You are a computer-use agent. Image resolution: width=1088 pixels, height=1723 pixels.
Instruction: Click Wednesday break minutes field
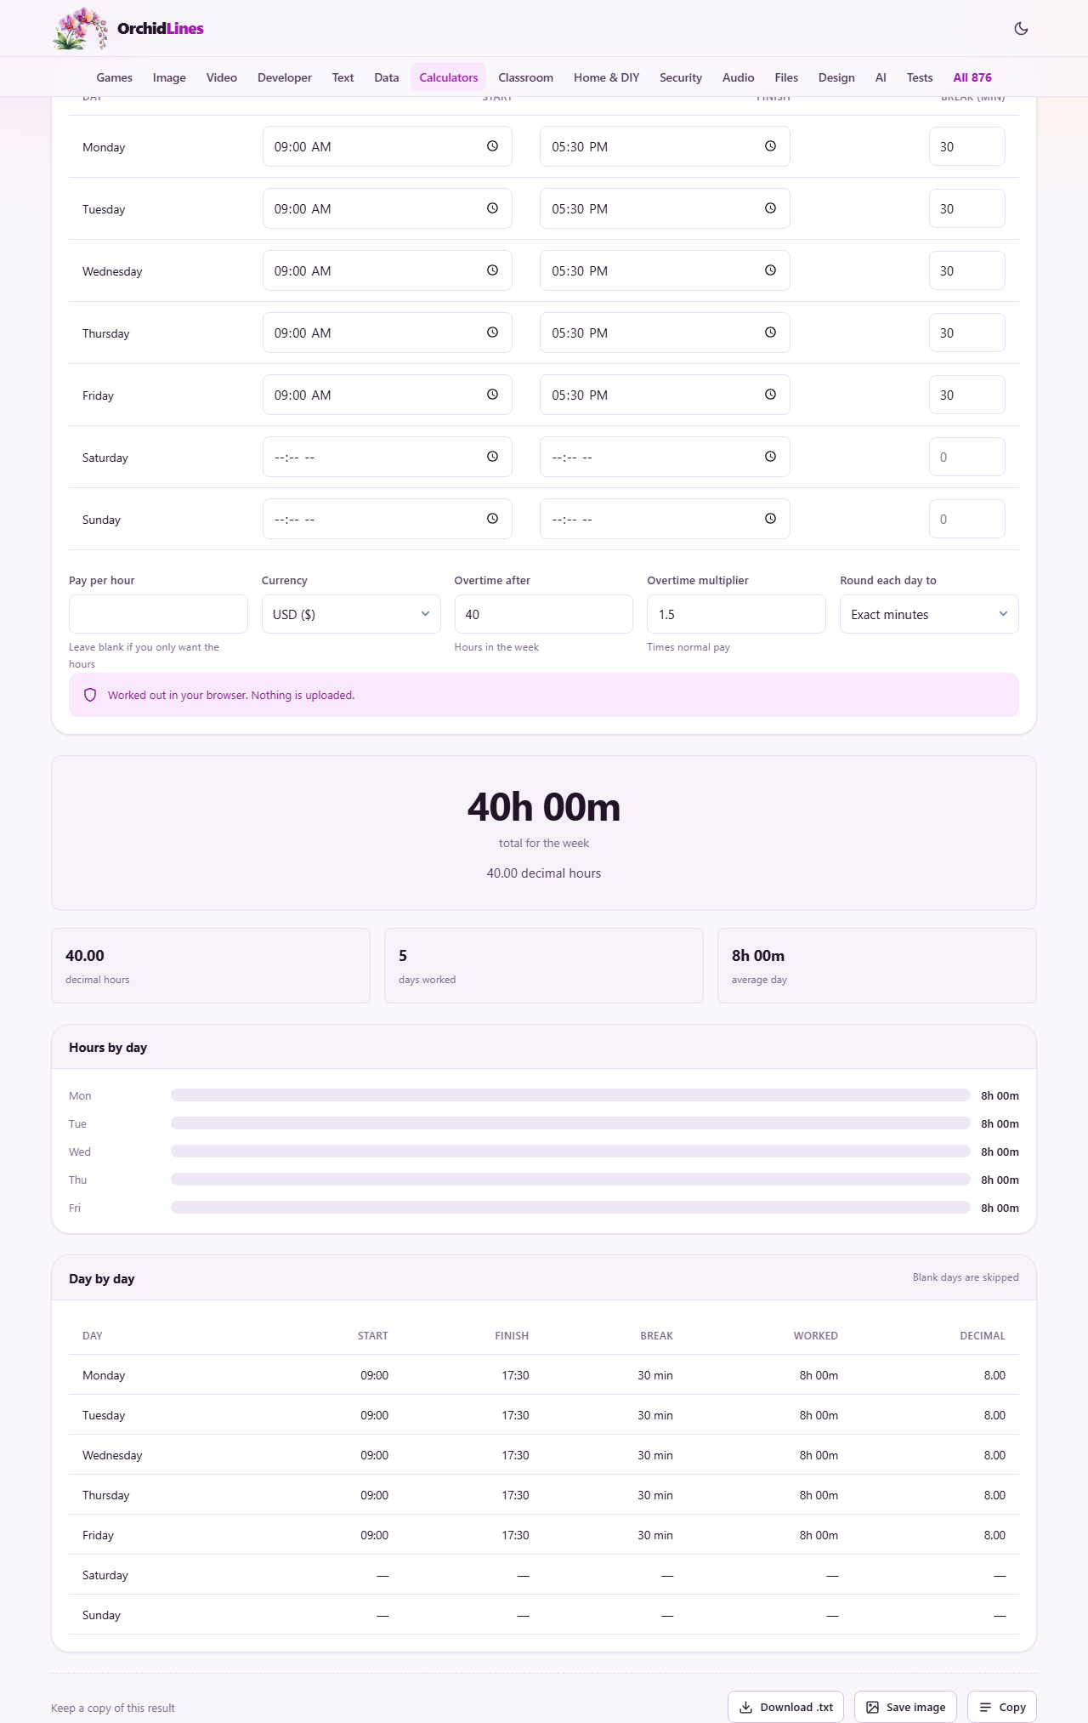[x=967, y=270]
